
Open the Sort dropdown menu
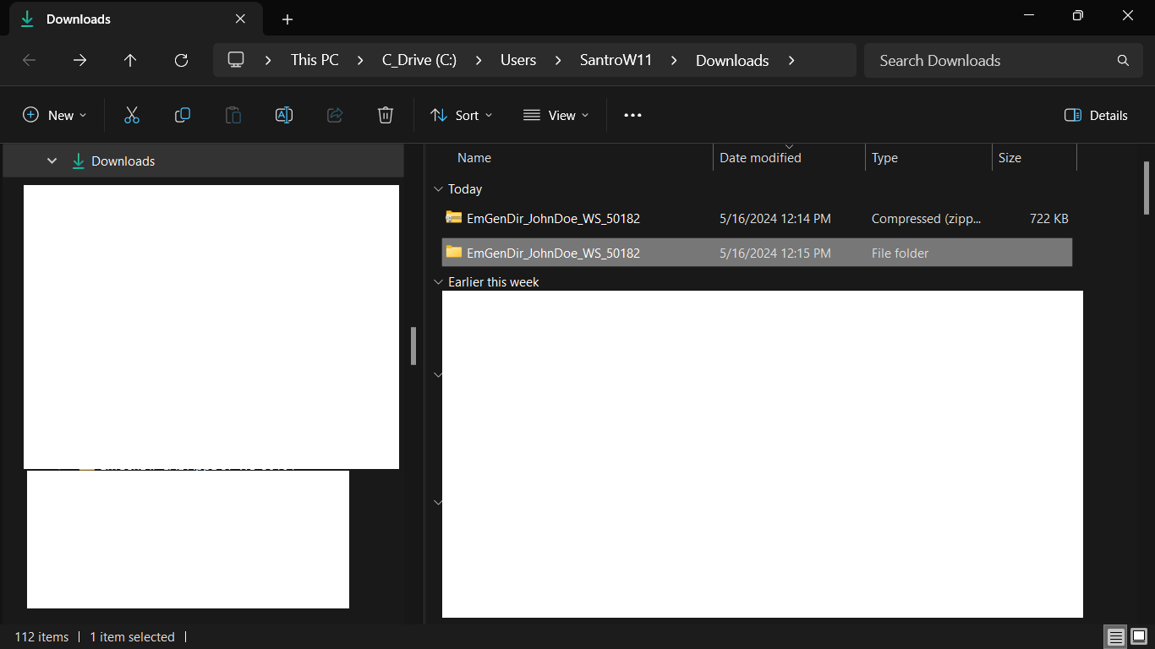tap(462, 115)
